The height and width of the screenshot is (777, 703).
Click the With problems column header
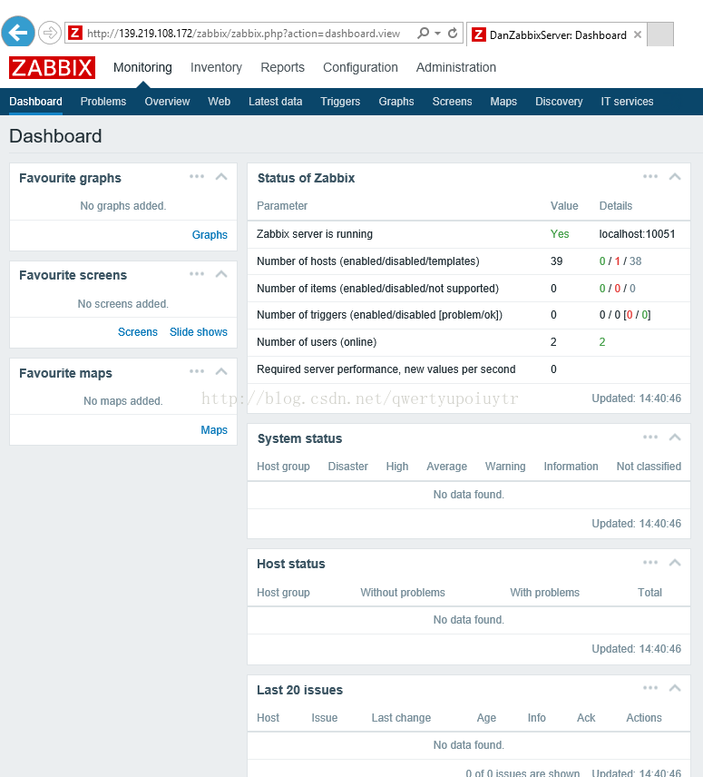(x=544, y=592)
